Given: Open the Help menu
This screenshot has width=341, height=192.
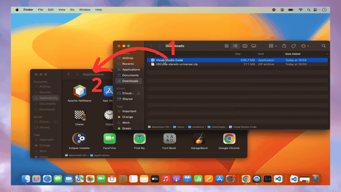Looking at the screenshot, I should click(98, 10).
